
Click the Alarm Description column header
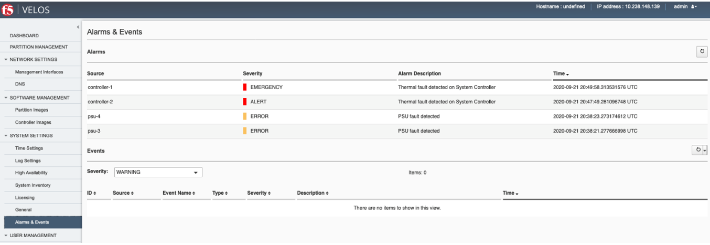[419, 73]
